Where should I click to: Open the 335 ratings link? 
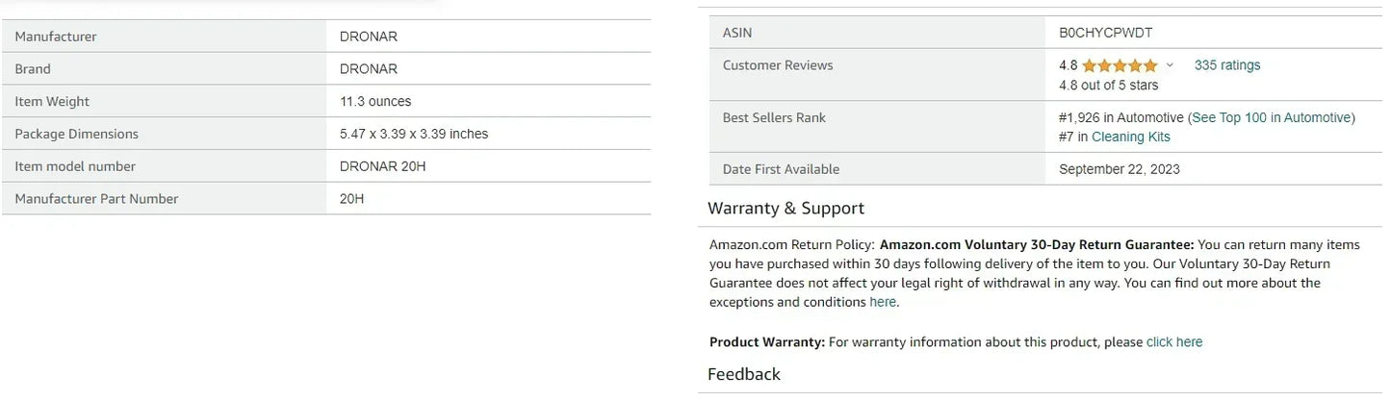point(1226,65)
